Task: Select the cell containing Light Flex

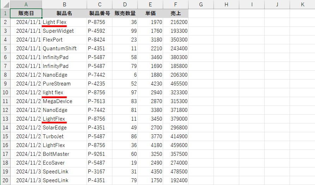Action: pos(64,22)
